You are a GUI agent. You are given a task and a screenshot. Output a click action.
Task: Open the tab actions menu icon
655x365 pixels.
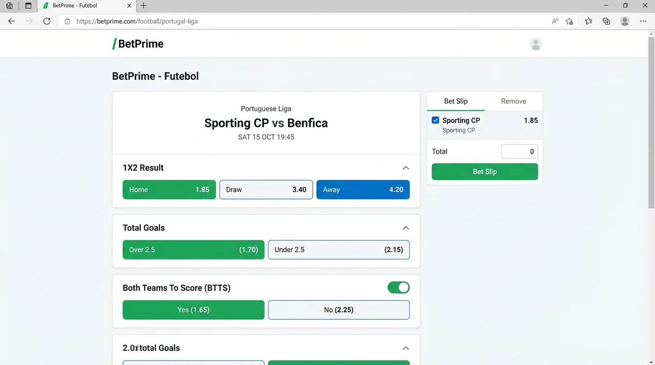click(28, 6)
